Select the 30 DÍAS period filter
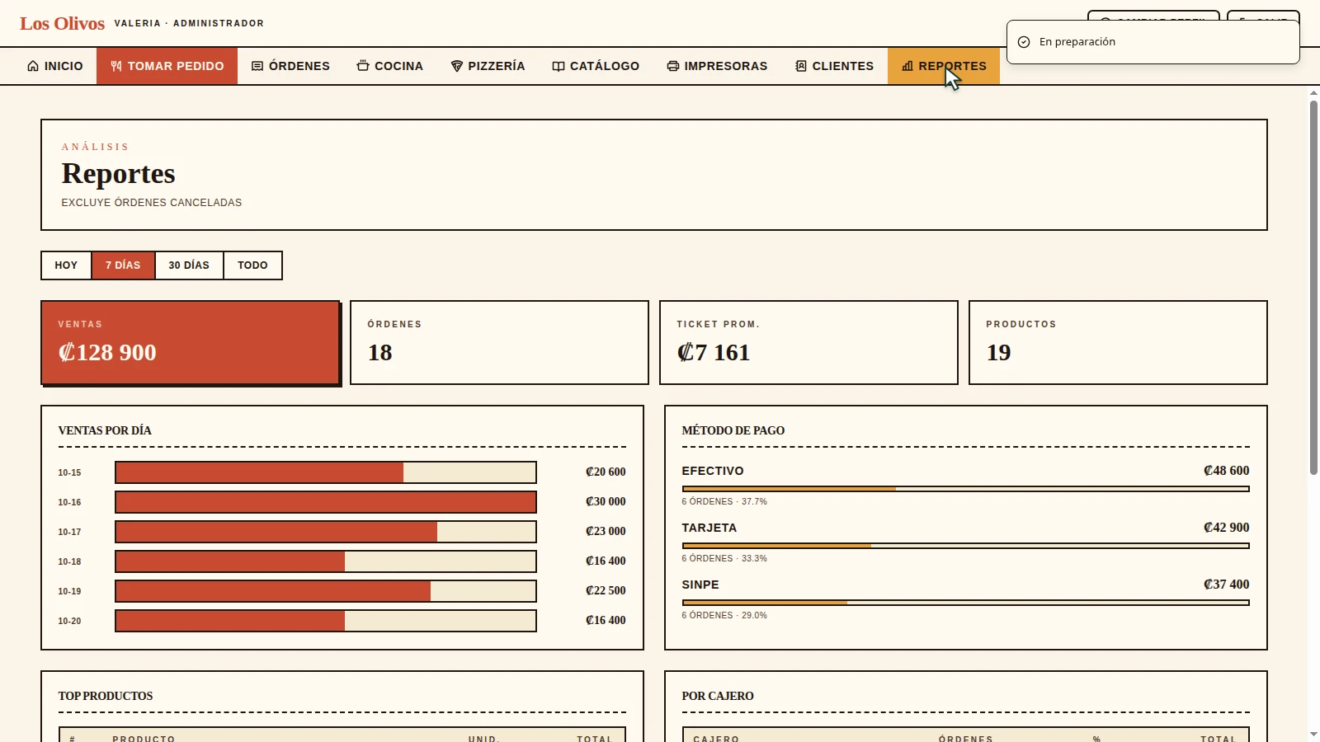 coord(189,265)
